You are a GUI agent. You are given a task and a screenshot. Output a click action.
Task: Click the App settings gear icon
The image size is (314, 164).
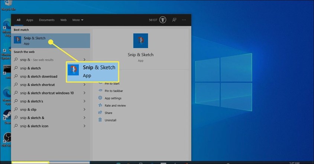[x=100, y=98]
